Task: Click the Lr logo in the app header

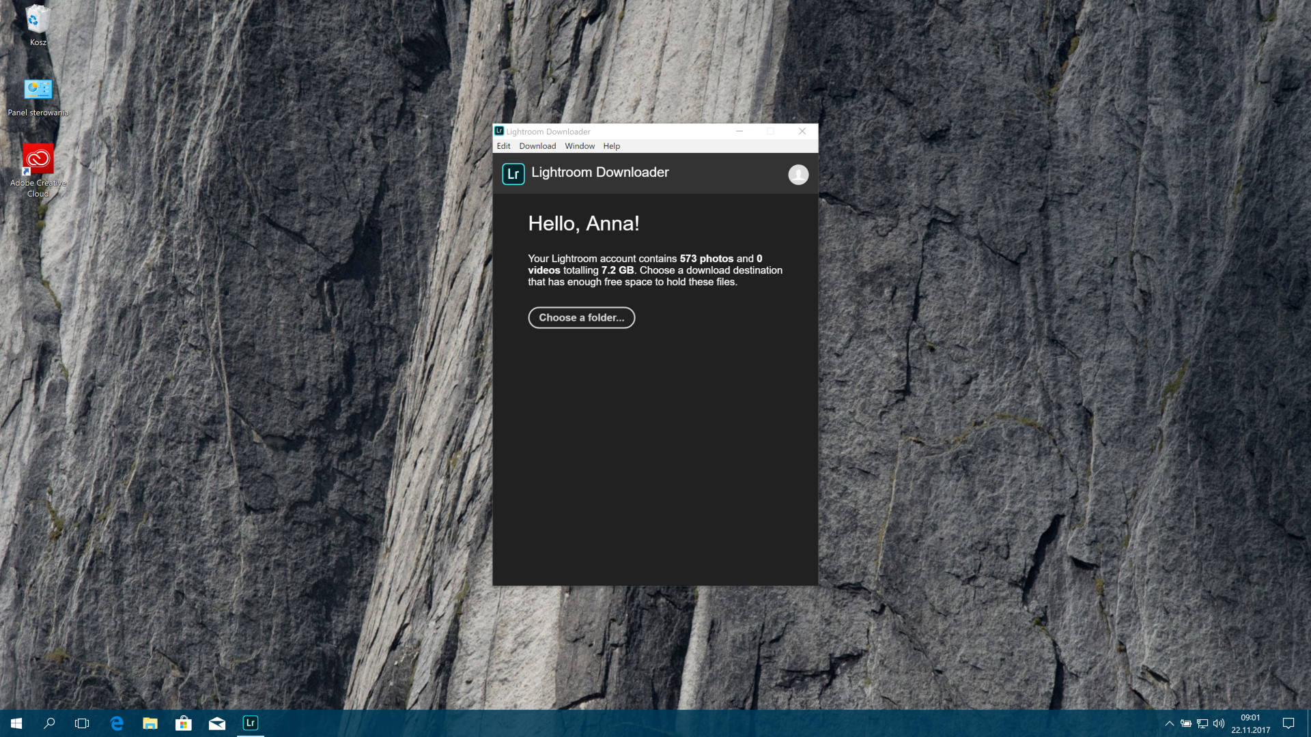Action: 513,174
